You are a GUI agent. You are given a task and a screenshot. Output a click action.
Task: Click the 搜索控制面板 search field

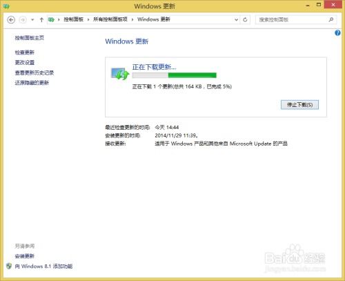pyautogui.click(x=292, y=20)
